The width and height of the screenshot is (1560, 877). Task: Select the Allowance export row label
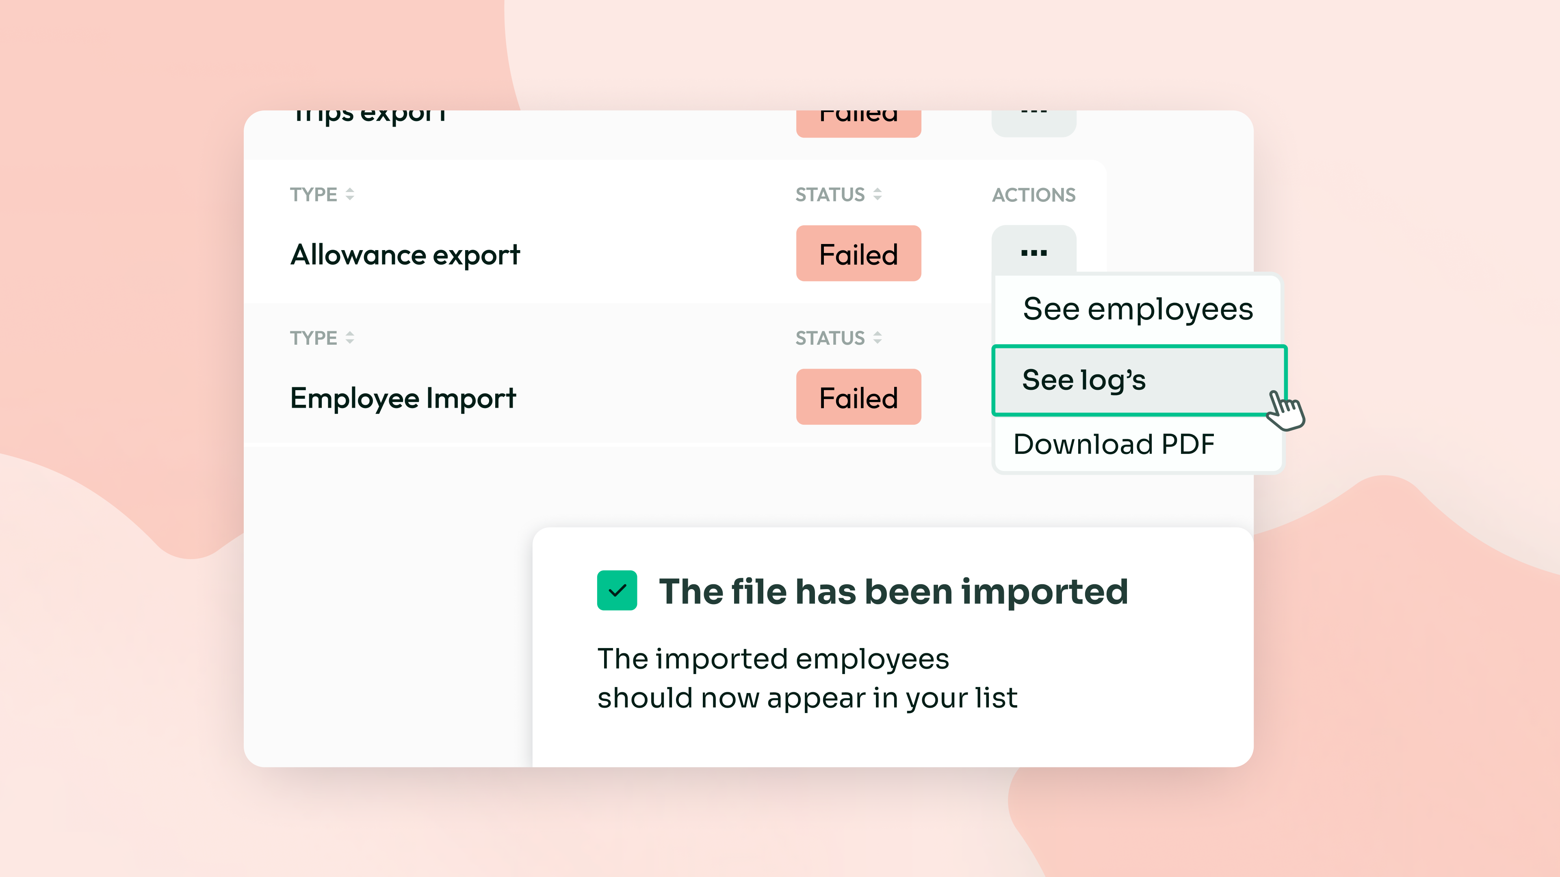point(405,255)
